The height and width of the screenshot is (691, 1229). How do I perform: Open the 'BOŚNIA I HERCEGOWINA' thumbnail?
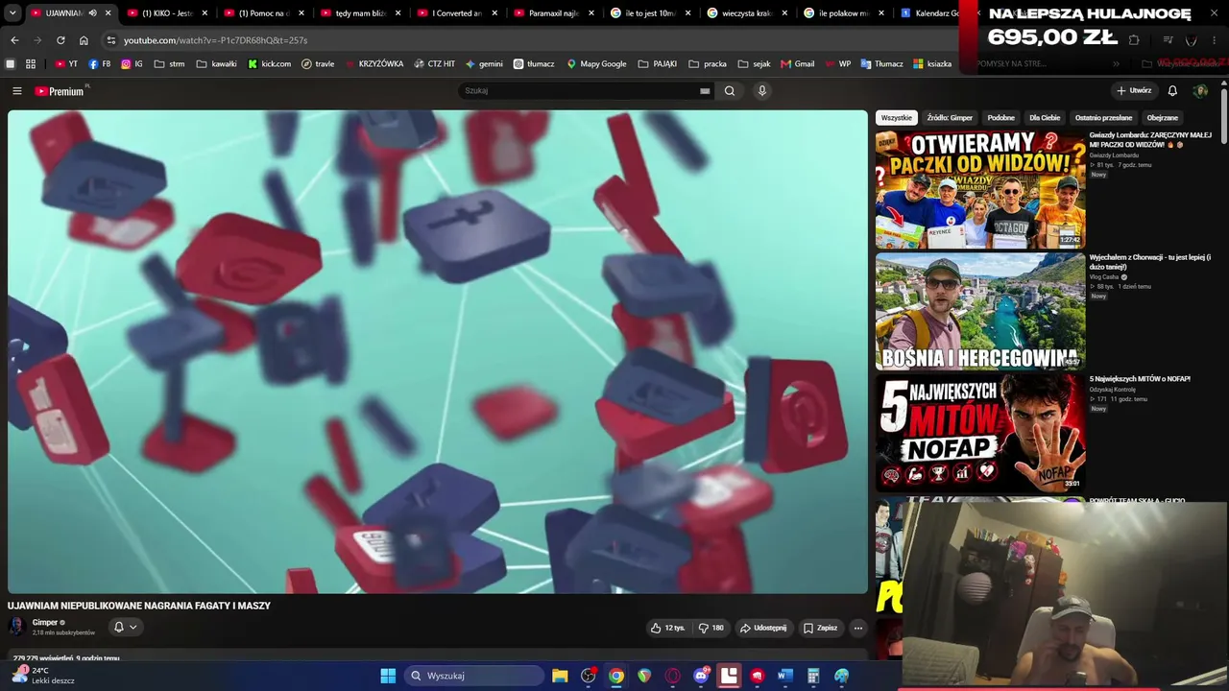click(x=980, y=311)
